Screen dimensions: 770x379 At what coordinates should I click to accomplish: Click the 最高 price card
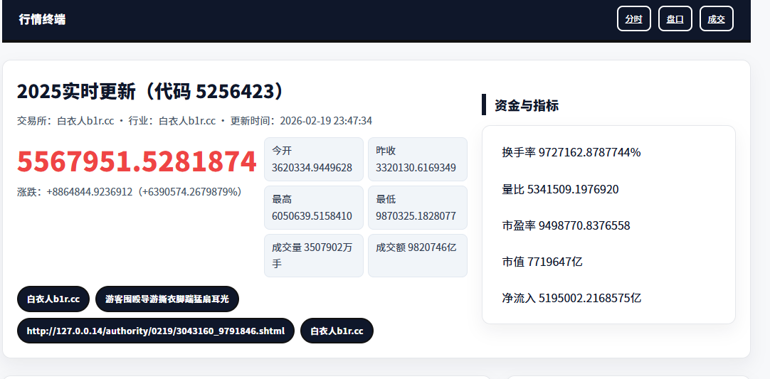(x=313, y=208)
